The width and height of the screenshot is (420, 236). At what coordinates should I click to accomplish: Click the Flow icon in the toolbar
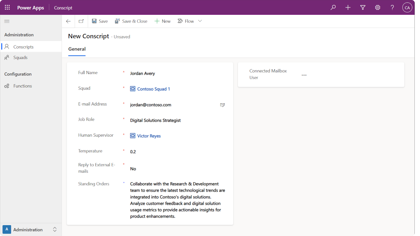[180, 21]
